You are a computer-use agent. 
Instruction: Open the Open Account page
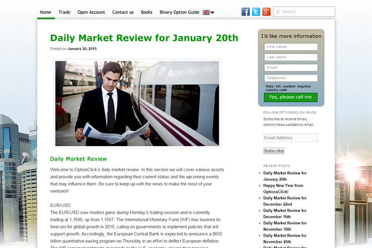(x=91, y=12)
